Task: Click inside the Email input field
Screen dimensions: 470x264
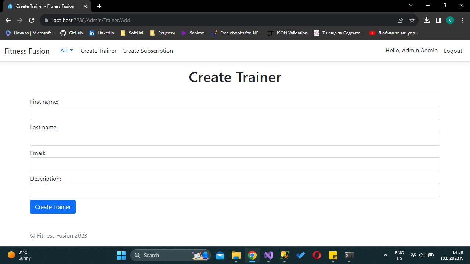Action: pyautogui.click(x=235, y=164)
